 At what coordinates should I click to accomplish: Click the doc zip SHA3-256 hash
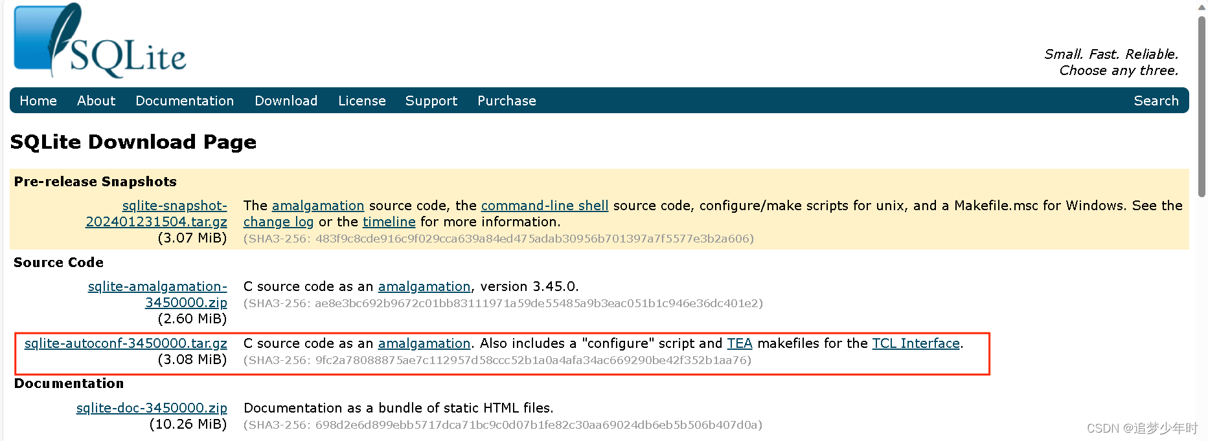pos(503,425)
